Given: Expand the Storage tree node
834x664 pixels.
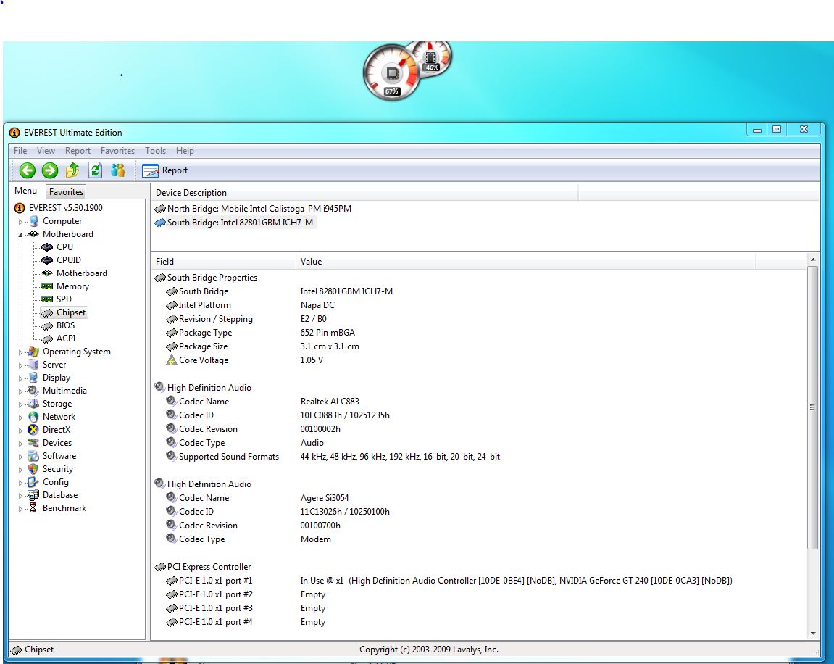Looking at the screenshot, I should (x=21, y=404).
